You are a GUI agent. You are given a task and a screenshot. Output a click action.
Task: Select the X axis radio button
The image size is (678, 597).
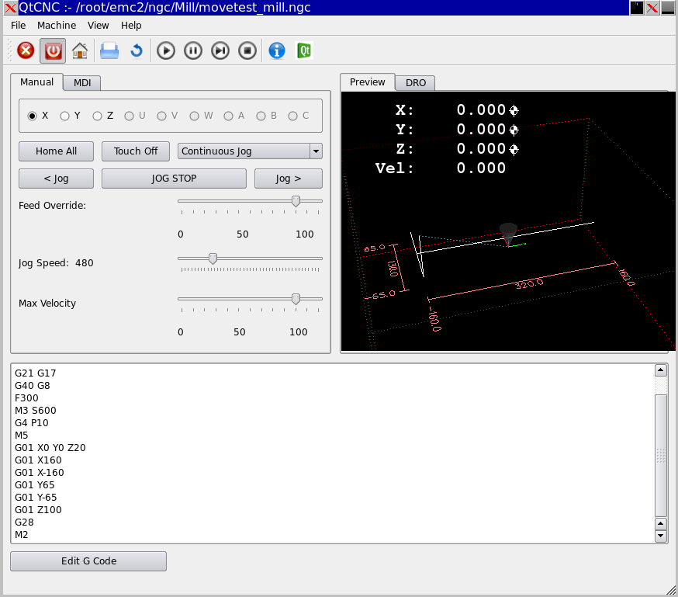[x=33, y=116]
